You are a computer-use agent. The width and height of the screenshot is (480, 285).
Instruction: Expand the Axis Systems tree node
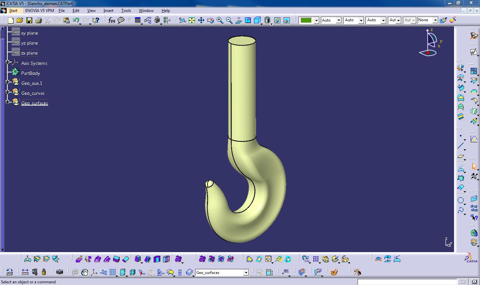click(7, 62)
